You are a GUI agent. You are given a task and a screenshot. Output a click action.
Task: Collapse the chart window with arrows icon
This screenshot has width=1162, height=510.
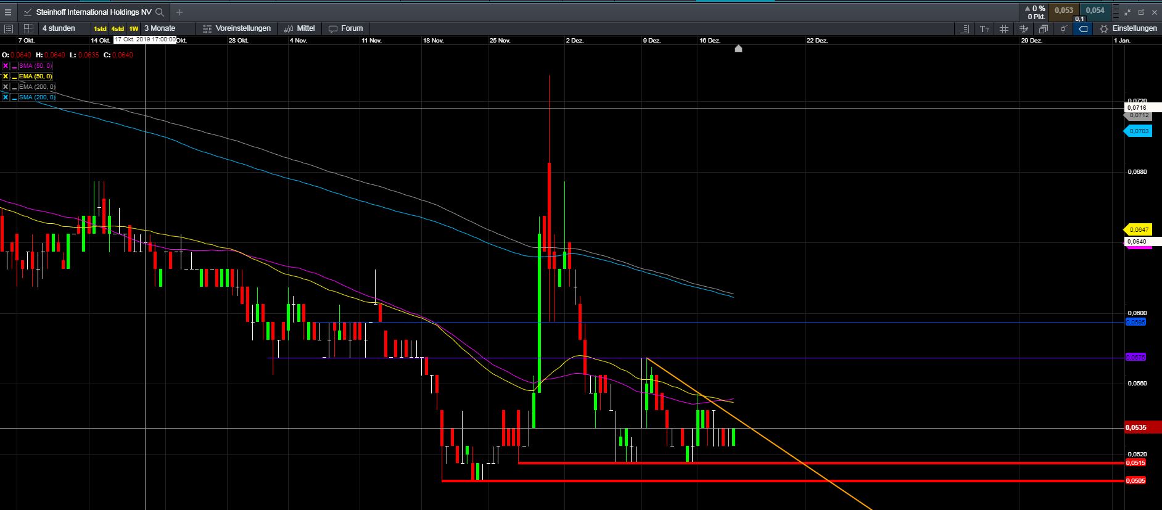pyautogui.click(x=1127, y=12)
